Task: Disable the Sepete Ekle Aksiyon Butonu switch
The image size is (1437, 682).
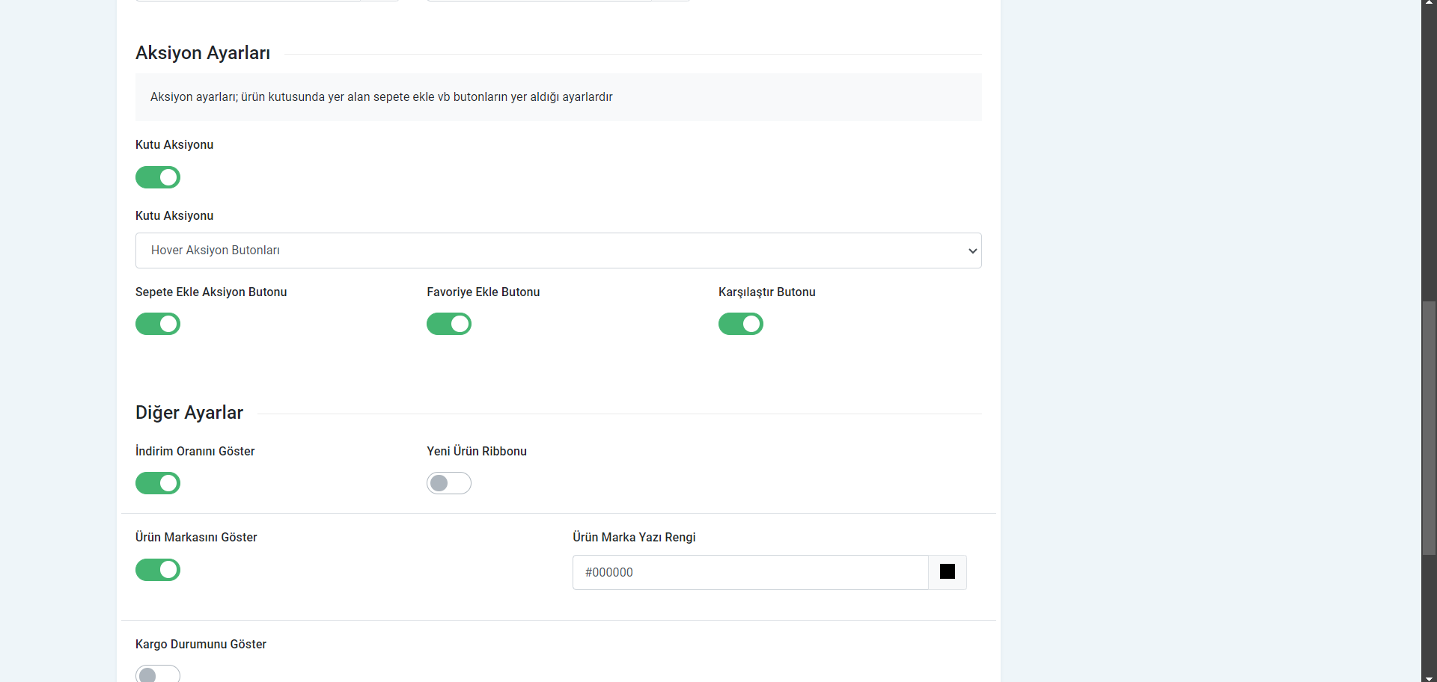Action: point(158,324)
